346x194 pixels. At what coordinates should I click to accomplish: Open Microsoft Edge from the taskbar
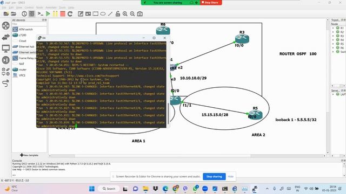point(165,189)
